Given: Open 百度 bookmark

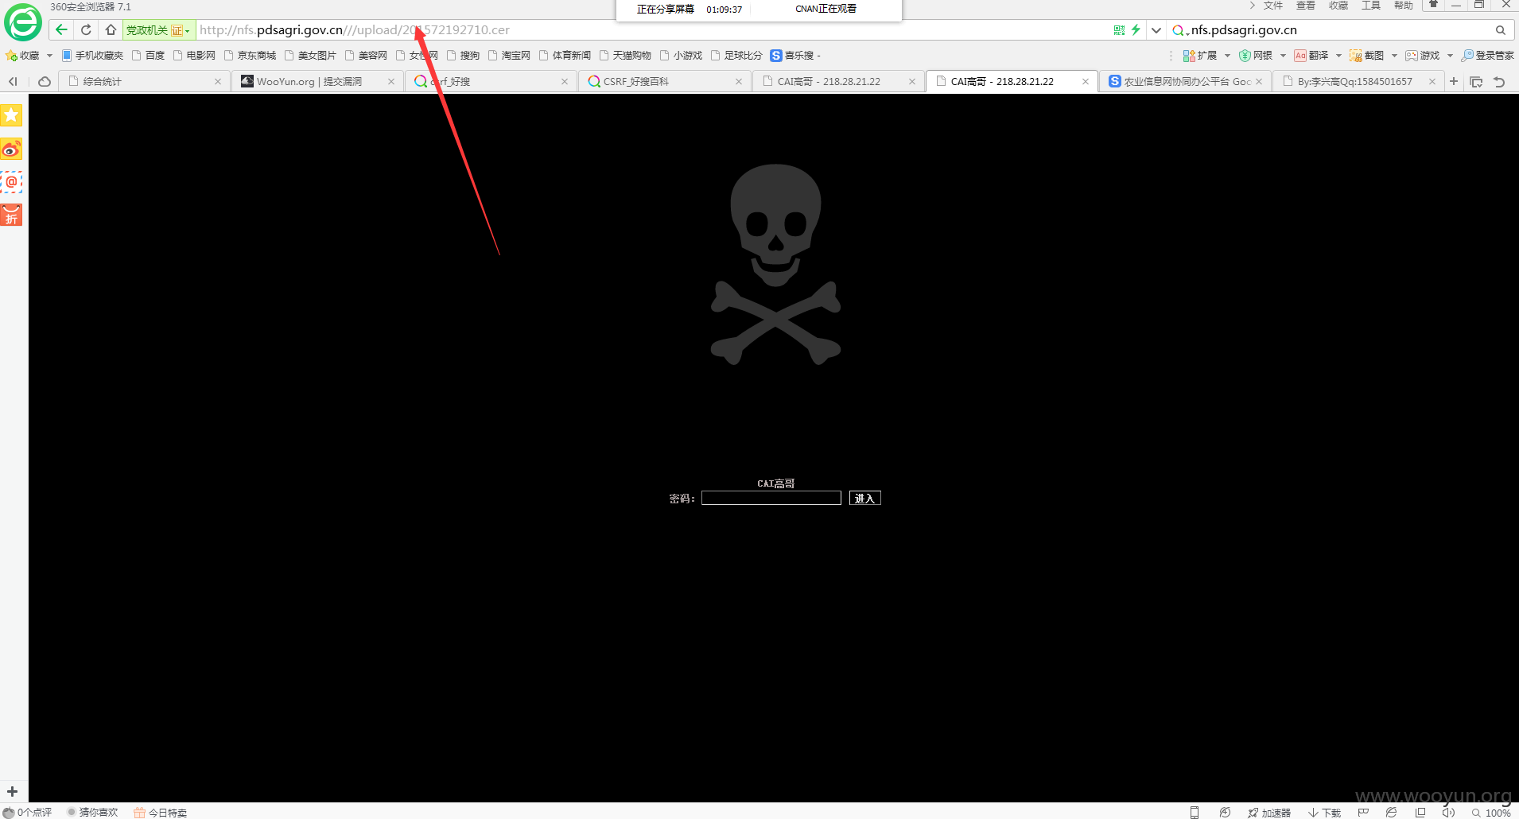Looking at the screenshot, I should coord(149,56).
